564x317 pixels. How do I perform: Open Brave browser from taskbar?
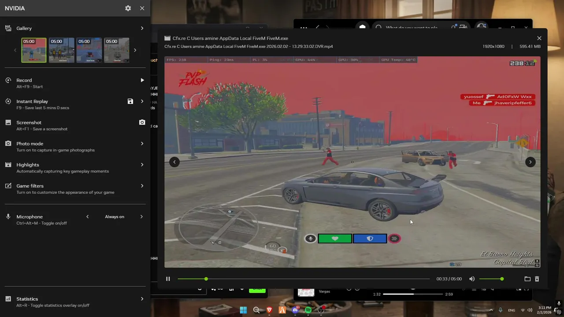(269, 310)
